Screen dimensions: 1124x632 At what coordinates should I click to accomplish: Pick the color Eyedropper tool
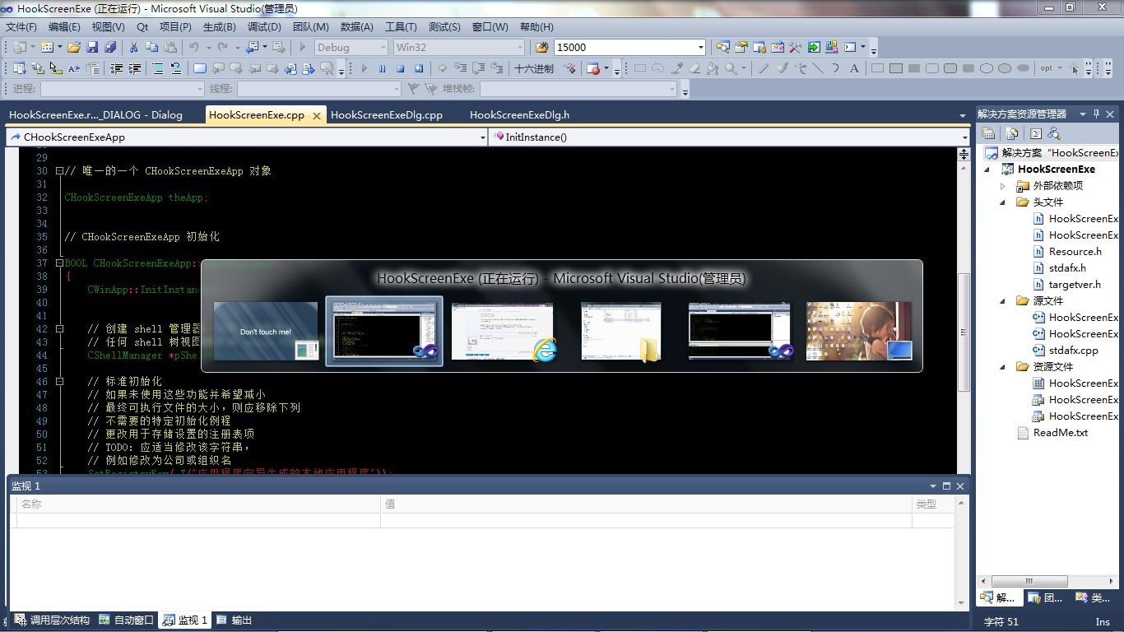[676, 69]
